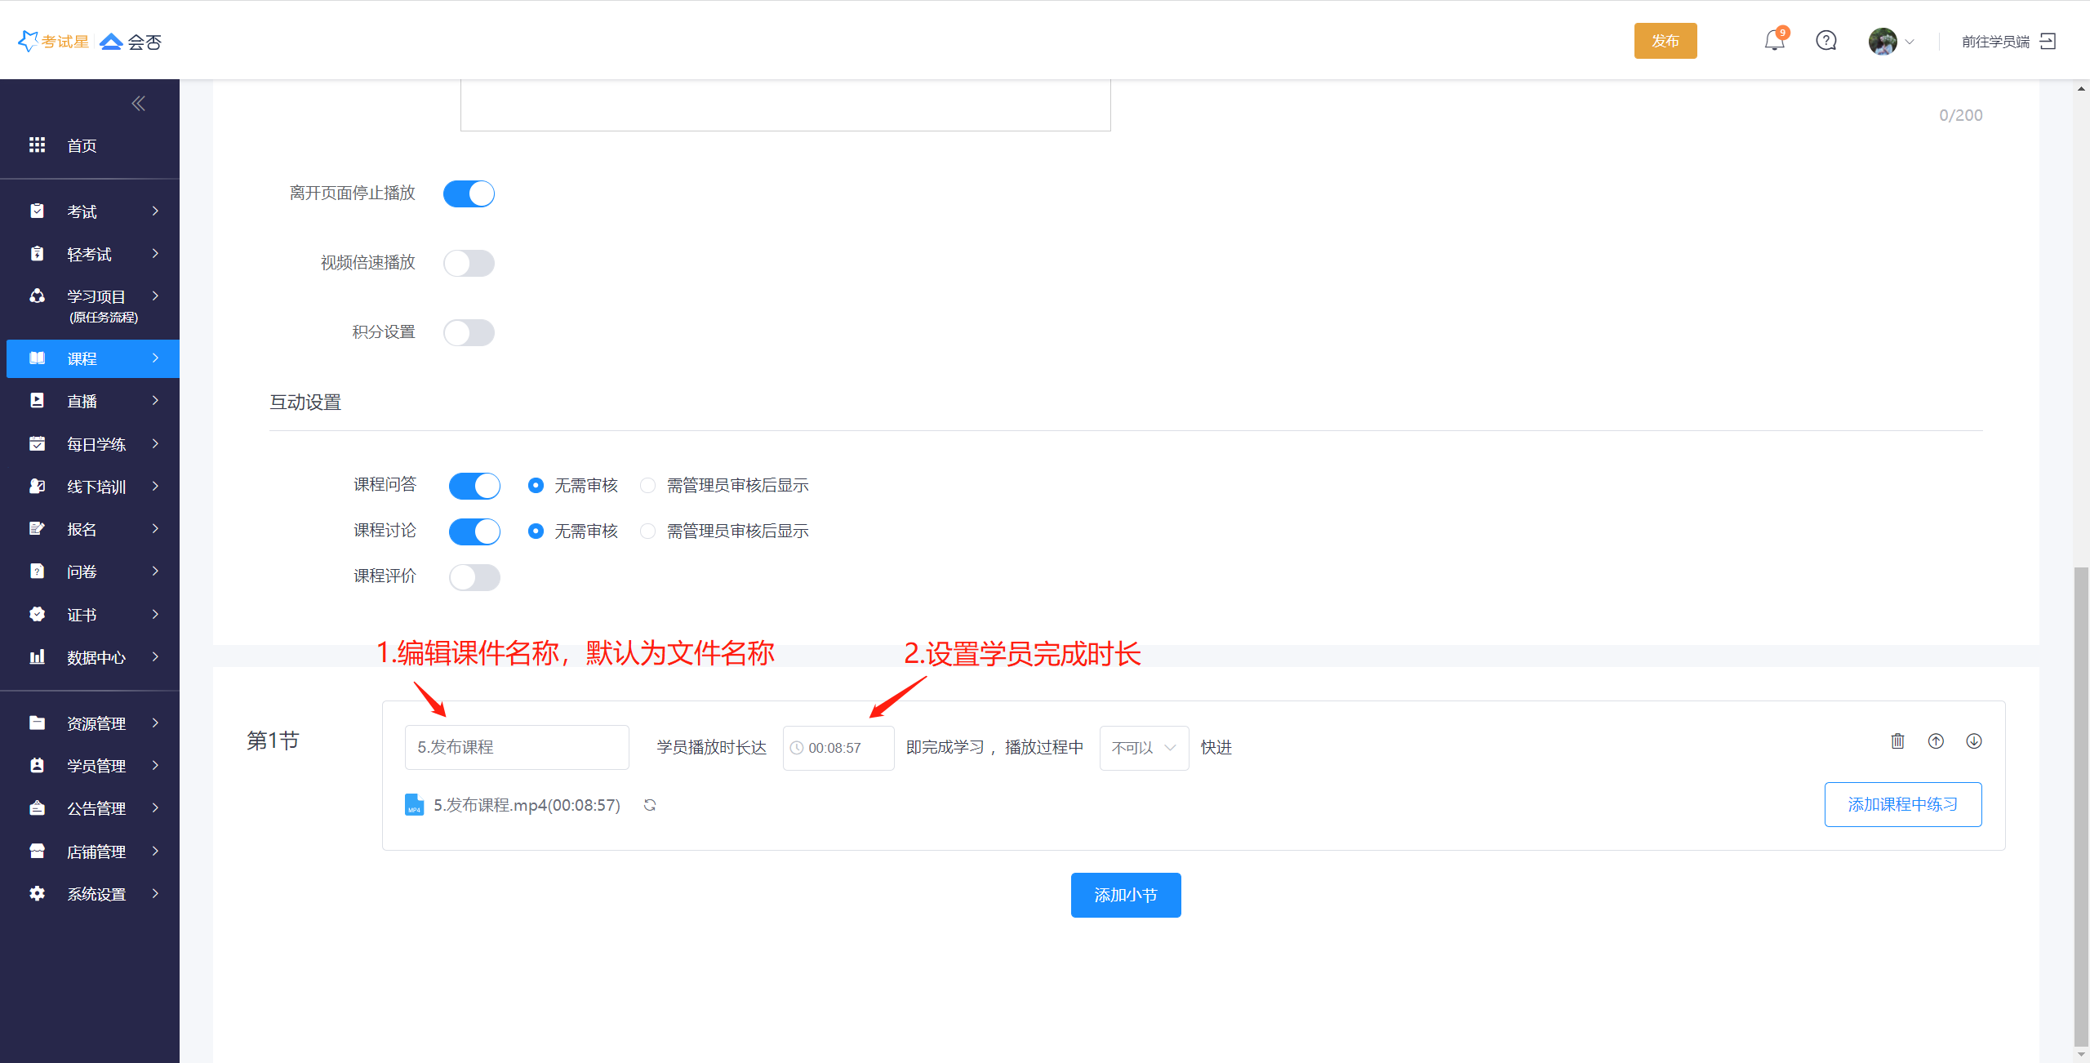
Task: Open the notification bell icon
Action: (1774, 41)
